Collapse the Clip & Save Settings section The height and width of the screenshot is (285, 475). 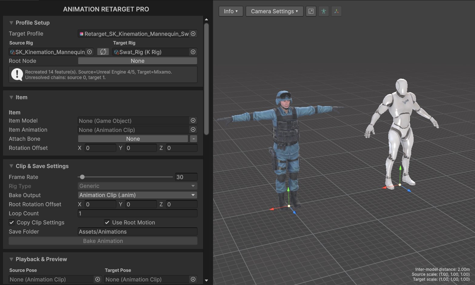(11, 166)
